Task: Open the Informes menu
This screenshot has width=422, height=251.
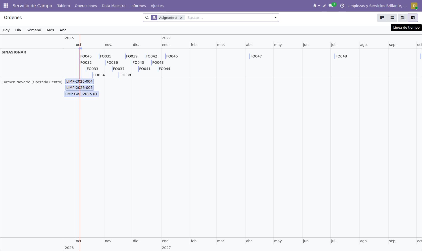Action: click(138, 6)
